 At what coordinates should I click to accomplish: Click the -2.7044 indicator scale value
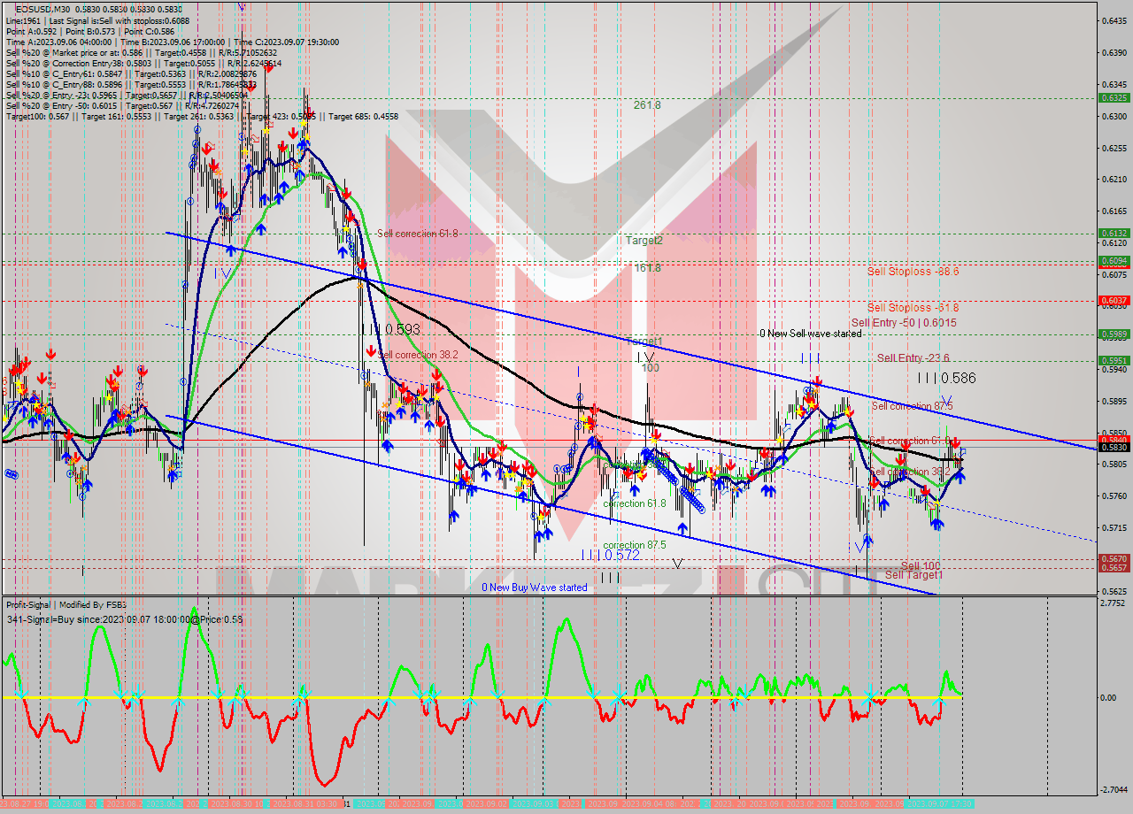point(1114,789)
